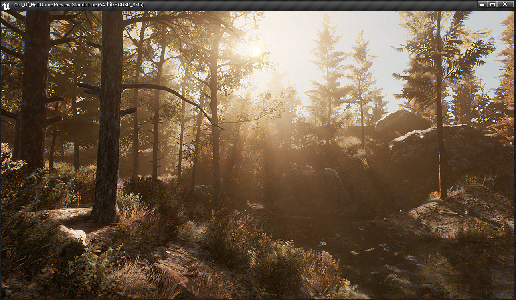Click the large foreground tree trunk near center-left
Viewport: 516px width, 300px height.
pos(108,120)
